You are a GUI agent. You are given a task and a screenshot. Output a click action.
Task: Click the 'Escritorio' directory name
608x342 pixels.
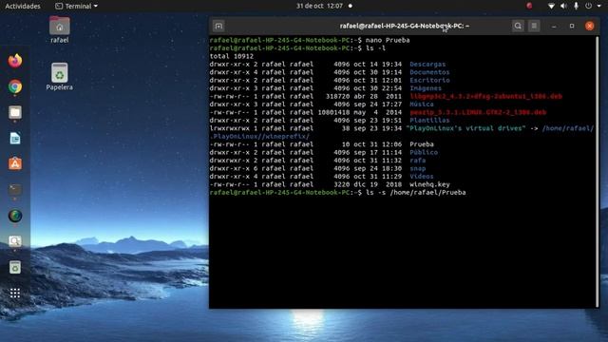pos(429,80)
